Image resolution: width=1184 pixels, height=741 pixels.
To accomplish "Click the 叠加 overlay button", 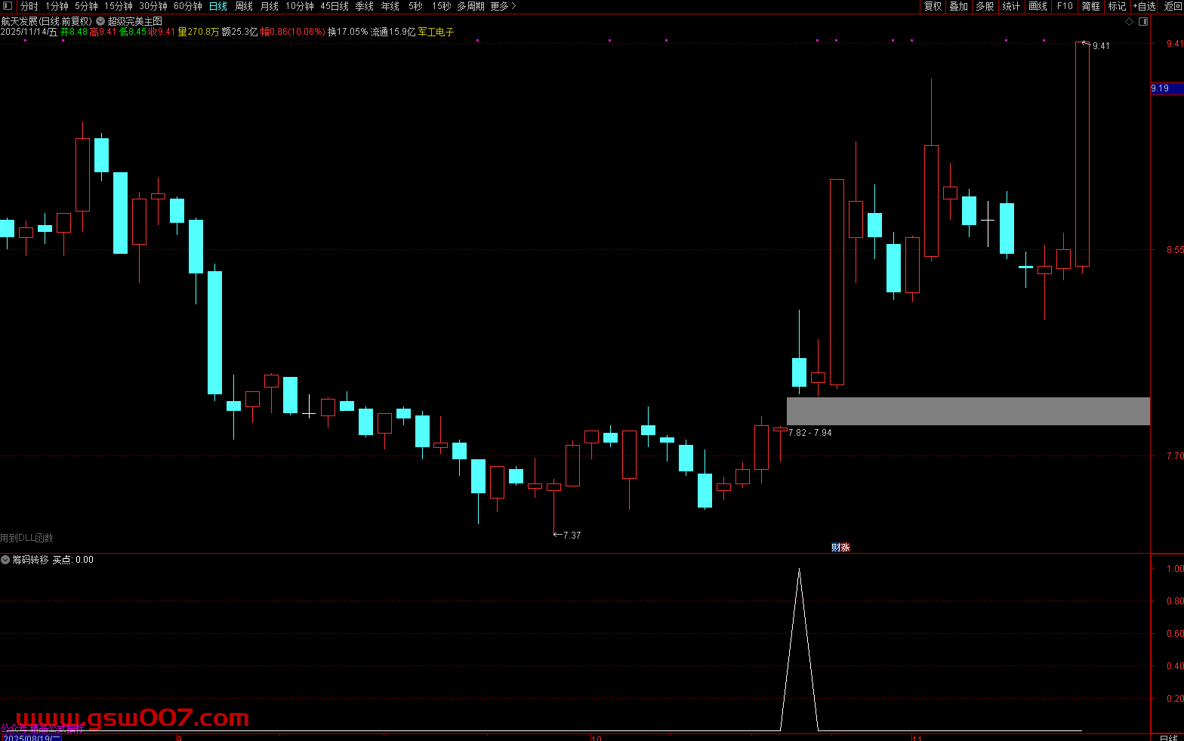I will click(x=959, y=6).
